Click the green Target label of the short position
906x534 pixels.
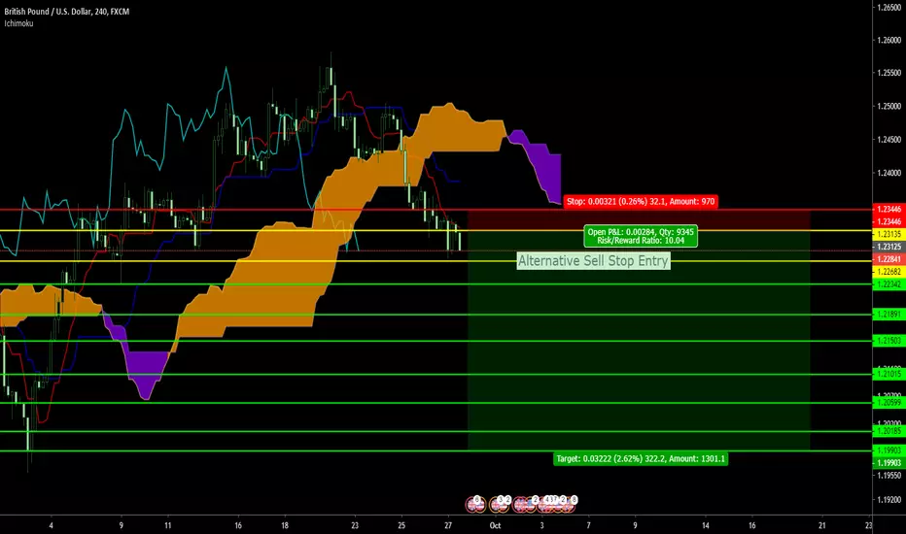(x=641, y=459)
